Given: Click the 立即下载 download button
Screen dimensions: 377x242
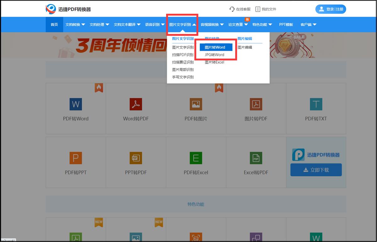Looking at the screenshot, I should (x=316, y=169).
